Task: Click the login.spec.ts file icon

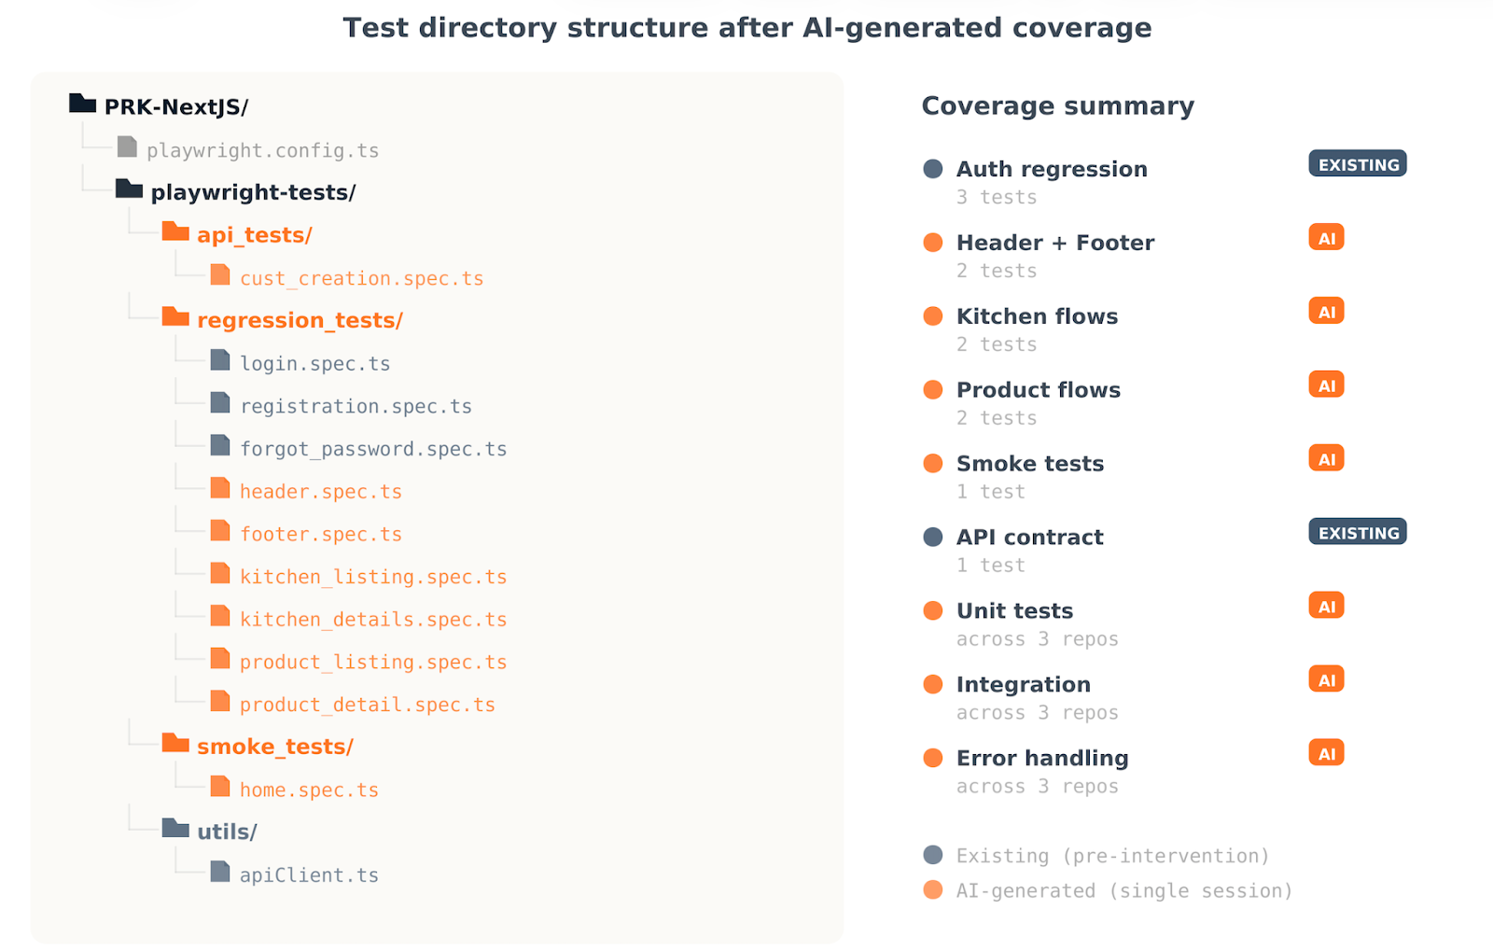Action: pos(220,360)
